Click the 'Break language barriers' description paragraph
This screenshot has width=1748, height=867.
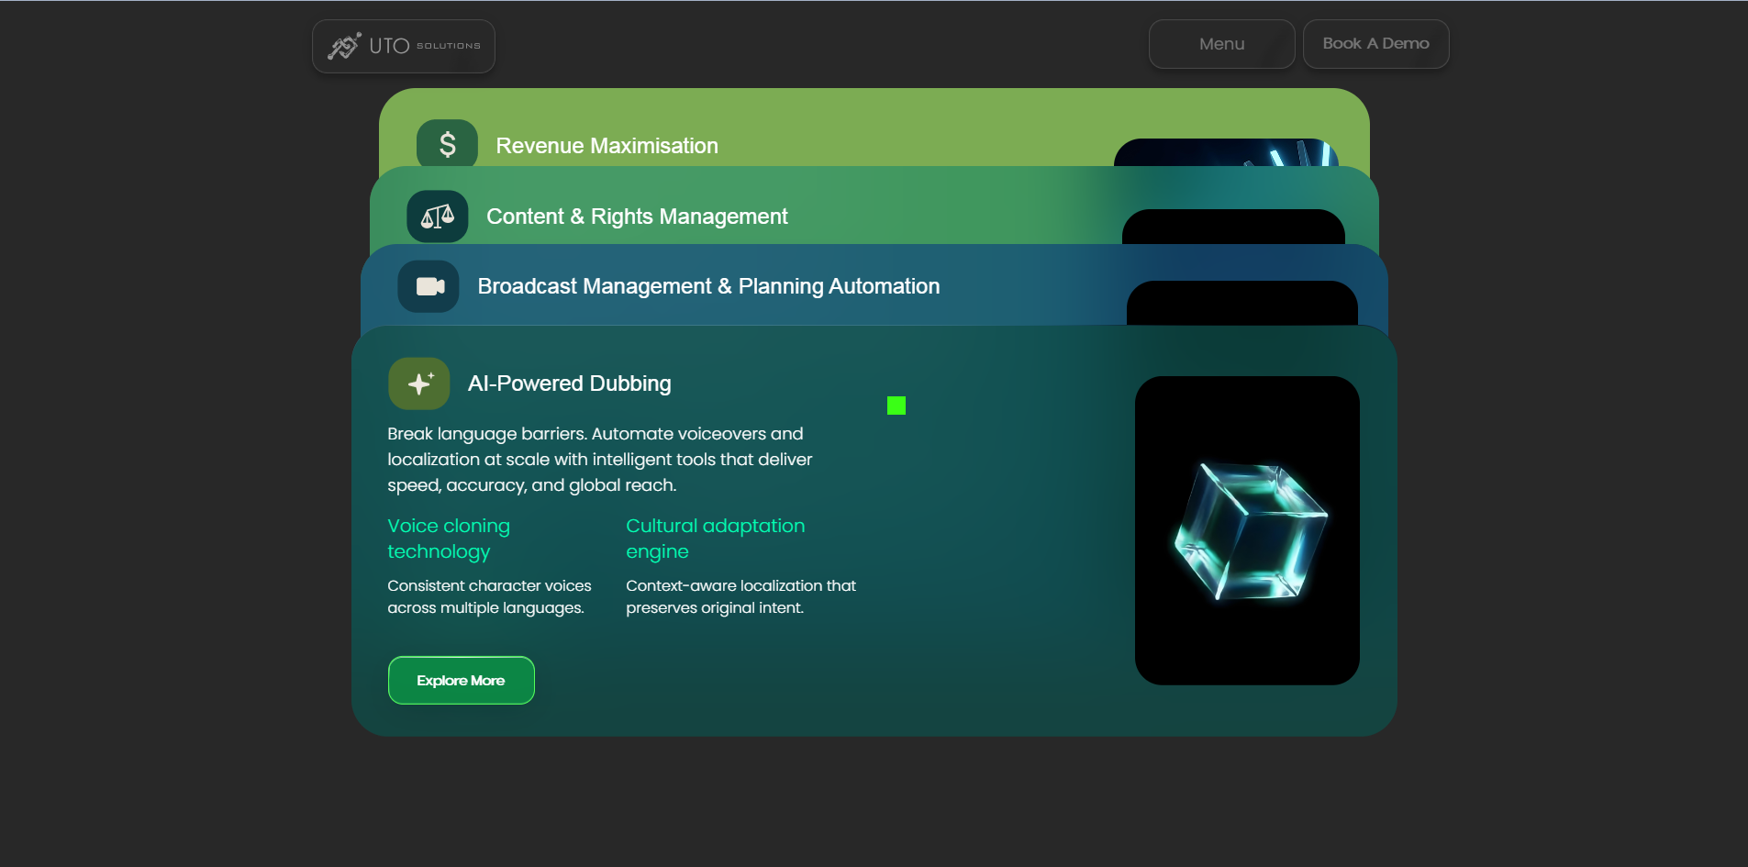[599, 460]
